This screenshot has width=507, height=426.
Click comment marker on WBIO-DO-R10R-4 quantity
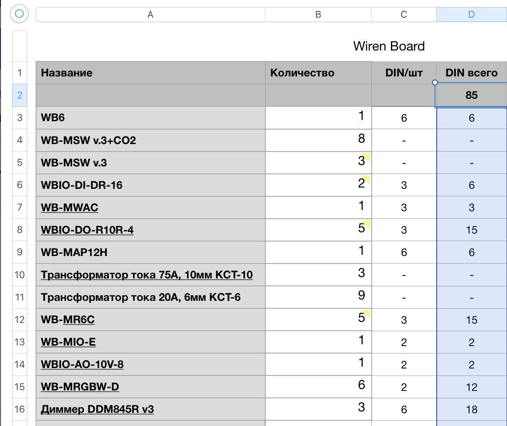click(x=366, y=224)
